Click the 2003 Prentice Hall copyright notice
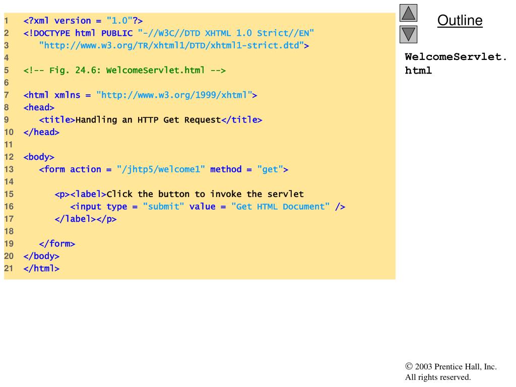516x387 pixels. (451, 367)
